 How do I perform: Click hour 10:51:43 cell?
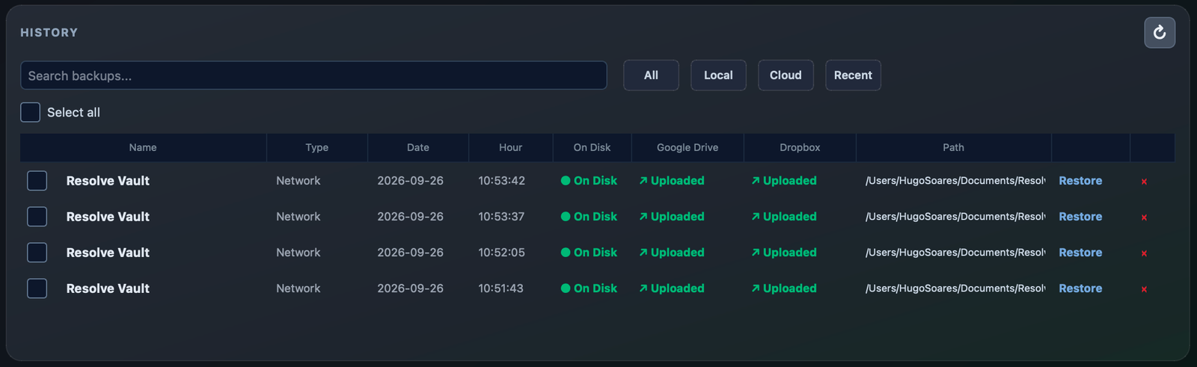pyautogui.click(x=501, y=289)
